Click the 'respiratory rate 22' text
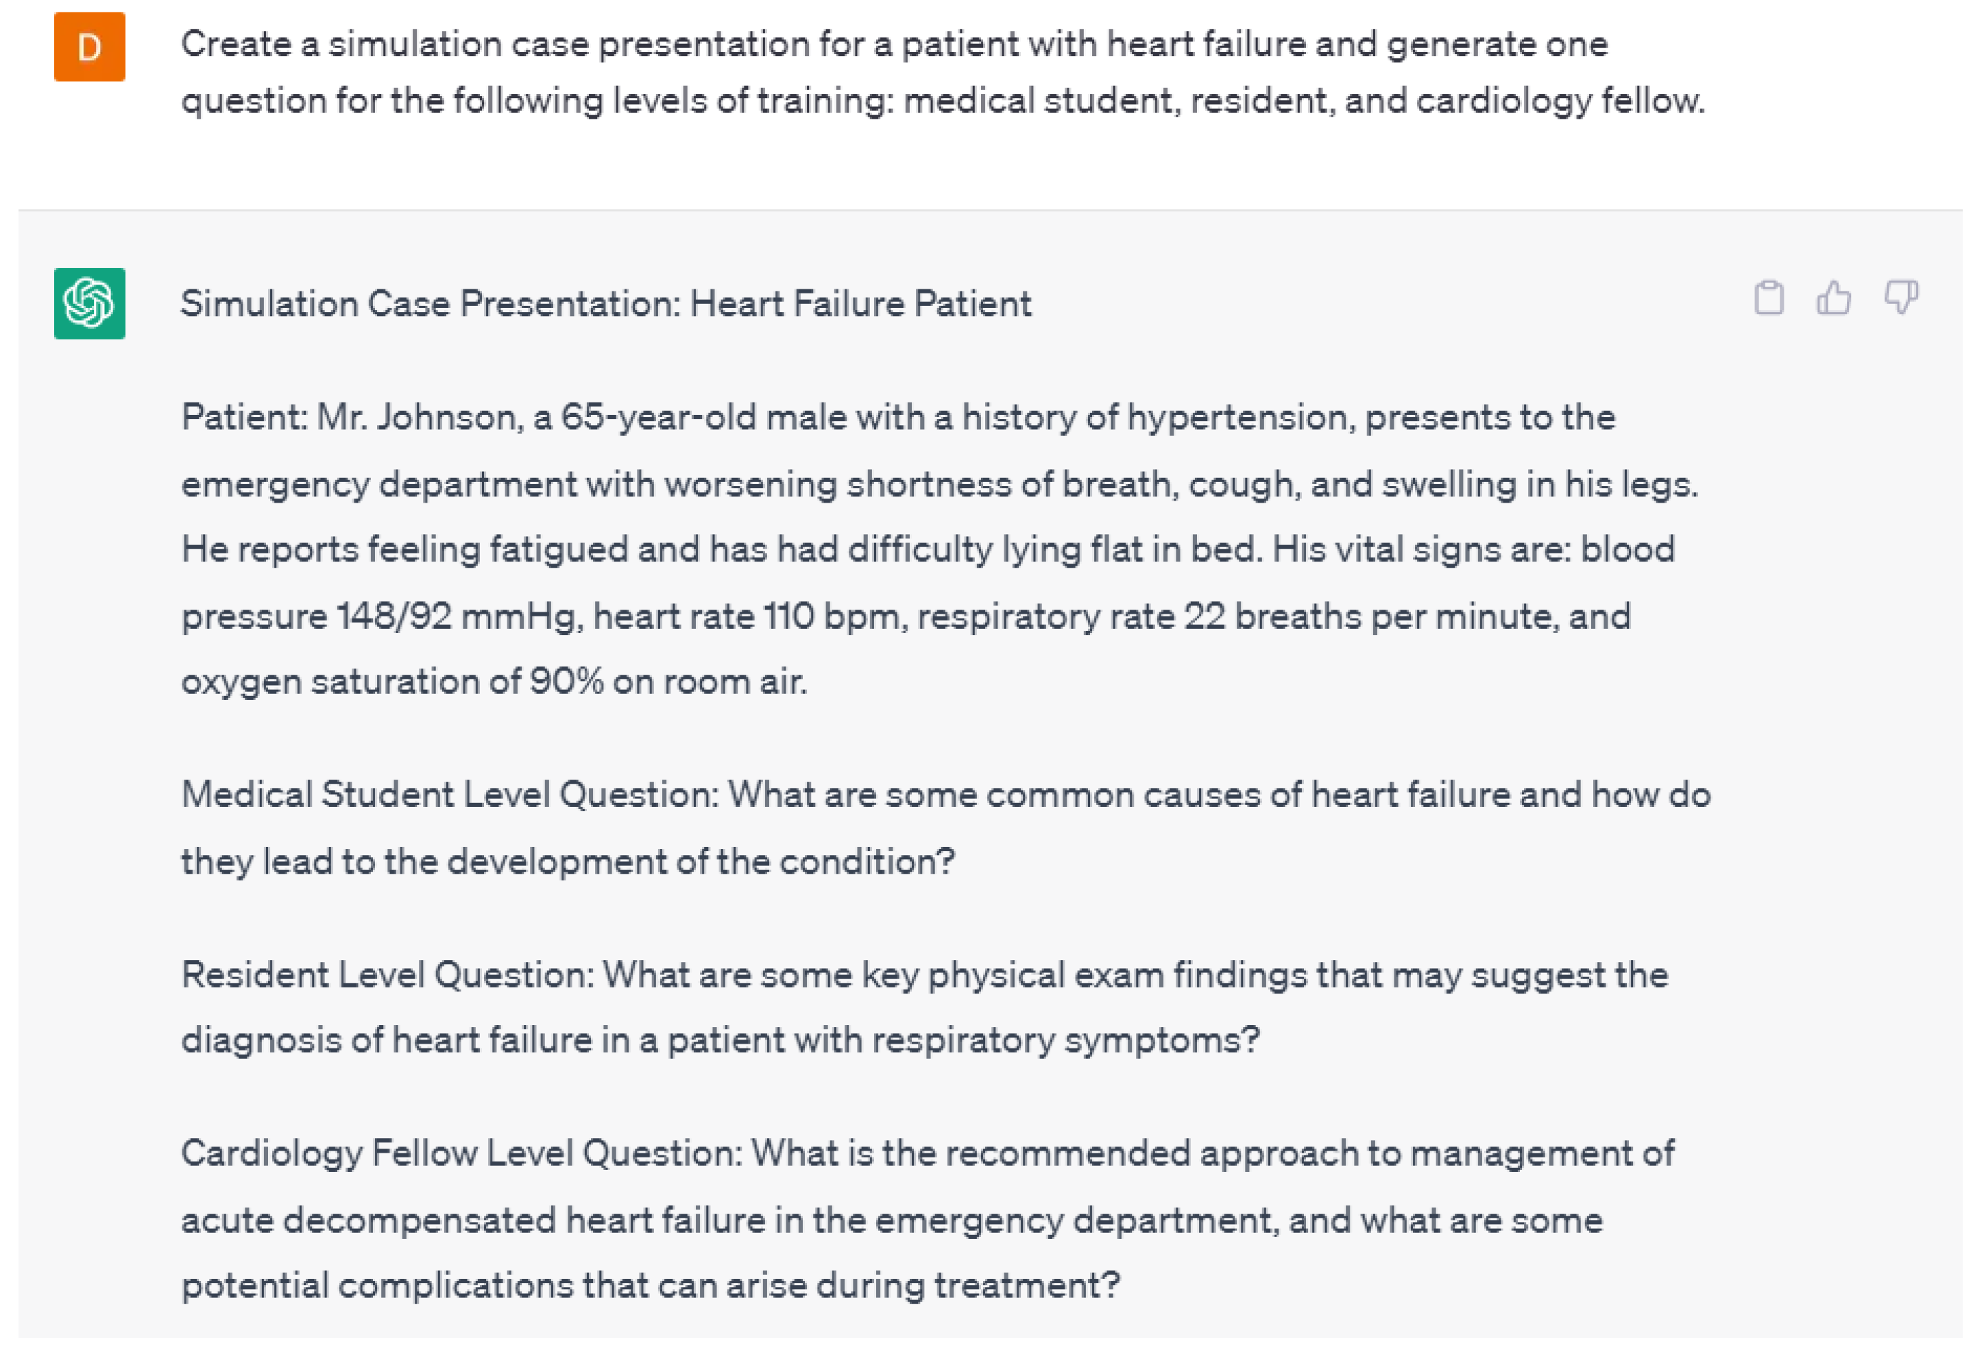This screenshot has height=1357, width=1984. [1072, 616]
